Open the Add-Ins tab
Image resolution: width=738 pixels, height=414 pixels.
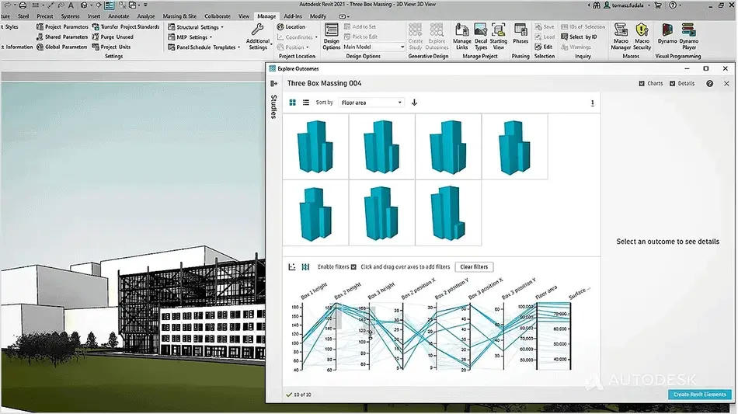coord(293,16)
